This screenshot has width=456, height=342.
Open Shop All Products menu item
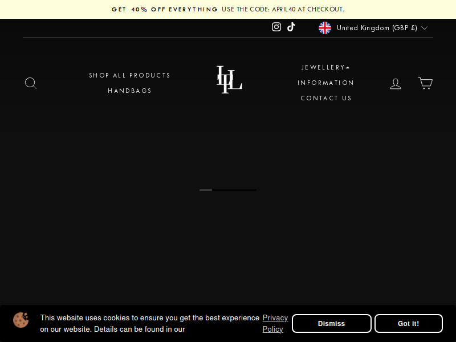pos(130,75)
